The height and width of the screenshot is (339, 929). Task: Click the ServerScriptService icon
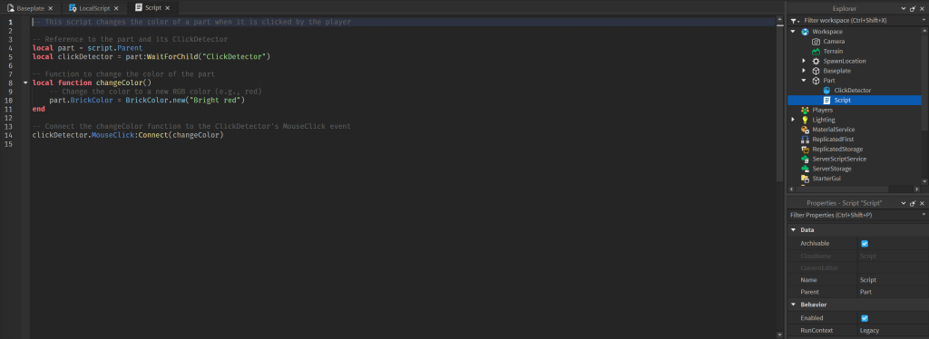tap(806, 160)
